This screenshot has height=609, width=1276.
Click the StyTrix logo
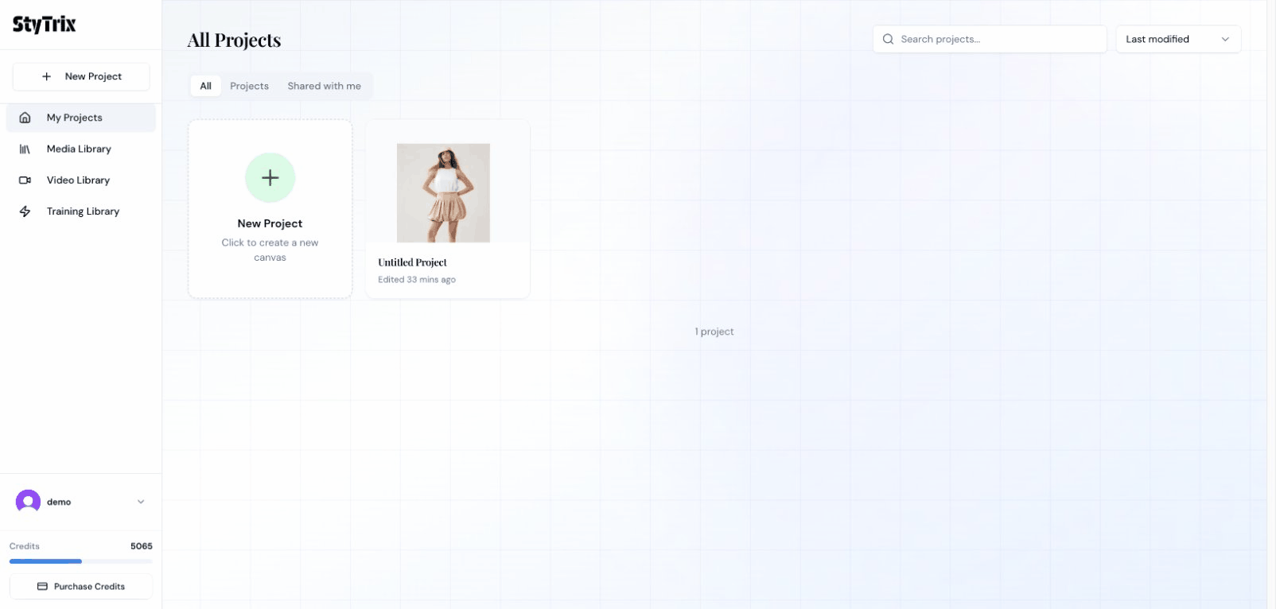45,25
